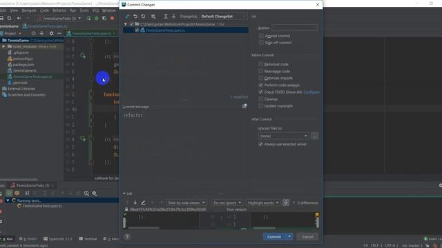442x248 pixels.
Task: Click jump to source pencil icon
Action: coord(143,203)
